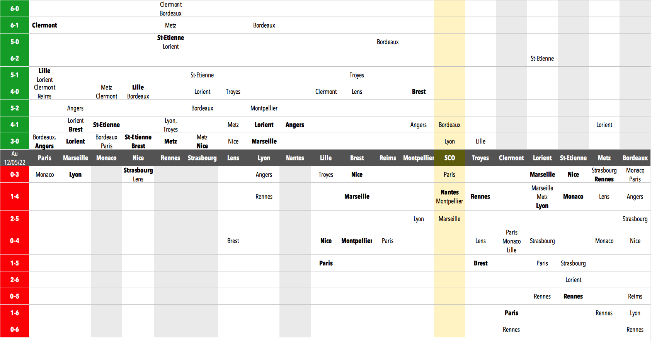Click the Paris column header
652x342 pixels.
pyautogui.click(x=44, y=158)
